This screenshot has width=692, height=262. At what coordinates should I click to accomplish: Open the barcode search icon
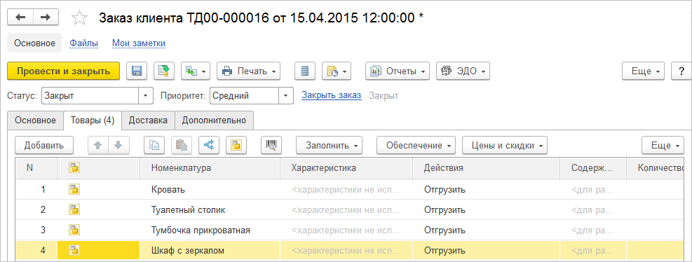(271, 145)
